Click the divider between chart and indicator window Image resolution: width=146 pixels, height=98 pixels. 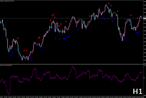pos(71,64)
